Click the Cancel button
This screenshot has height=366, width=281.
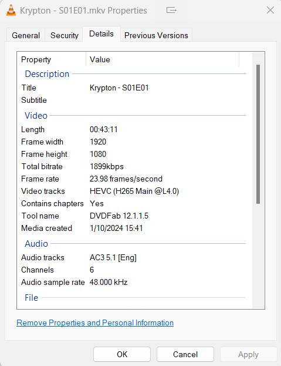tap(185, 354)
